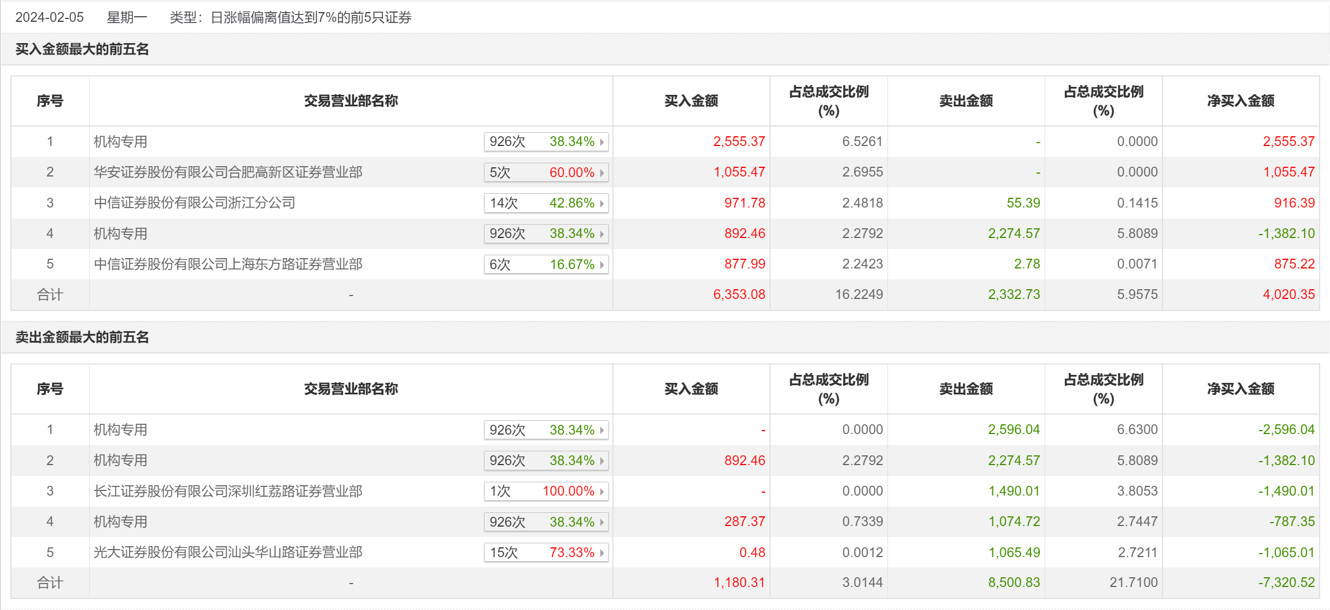Viewport: 1330px width, 610px height.
Task: Click 华安证券股份有限公司合肥高新区证券营业部 link
Action: pyautogui.click(x=228, y=172)
